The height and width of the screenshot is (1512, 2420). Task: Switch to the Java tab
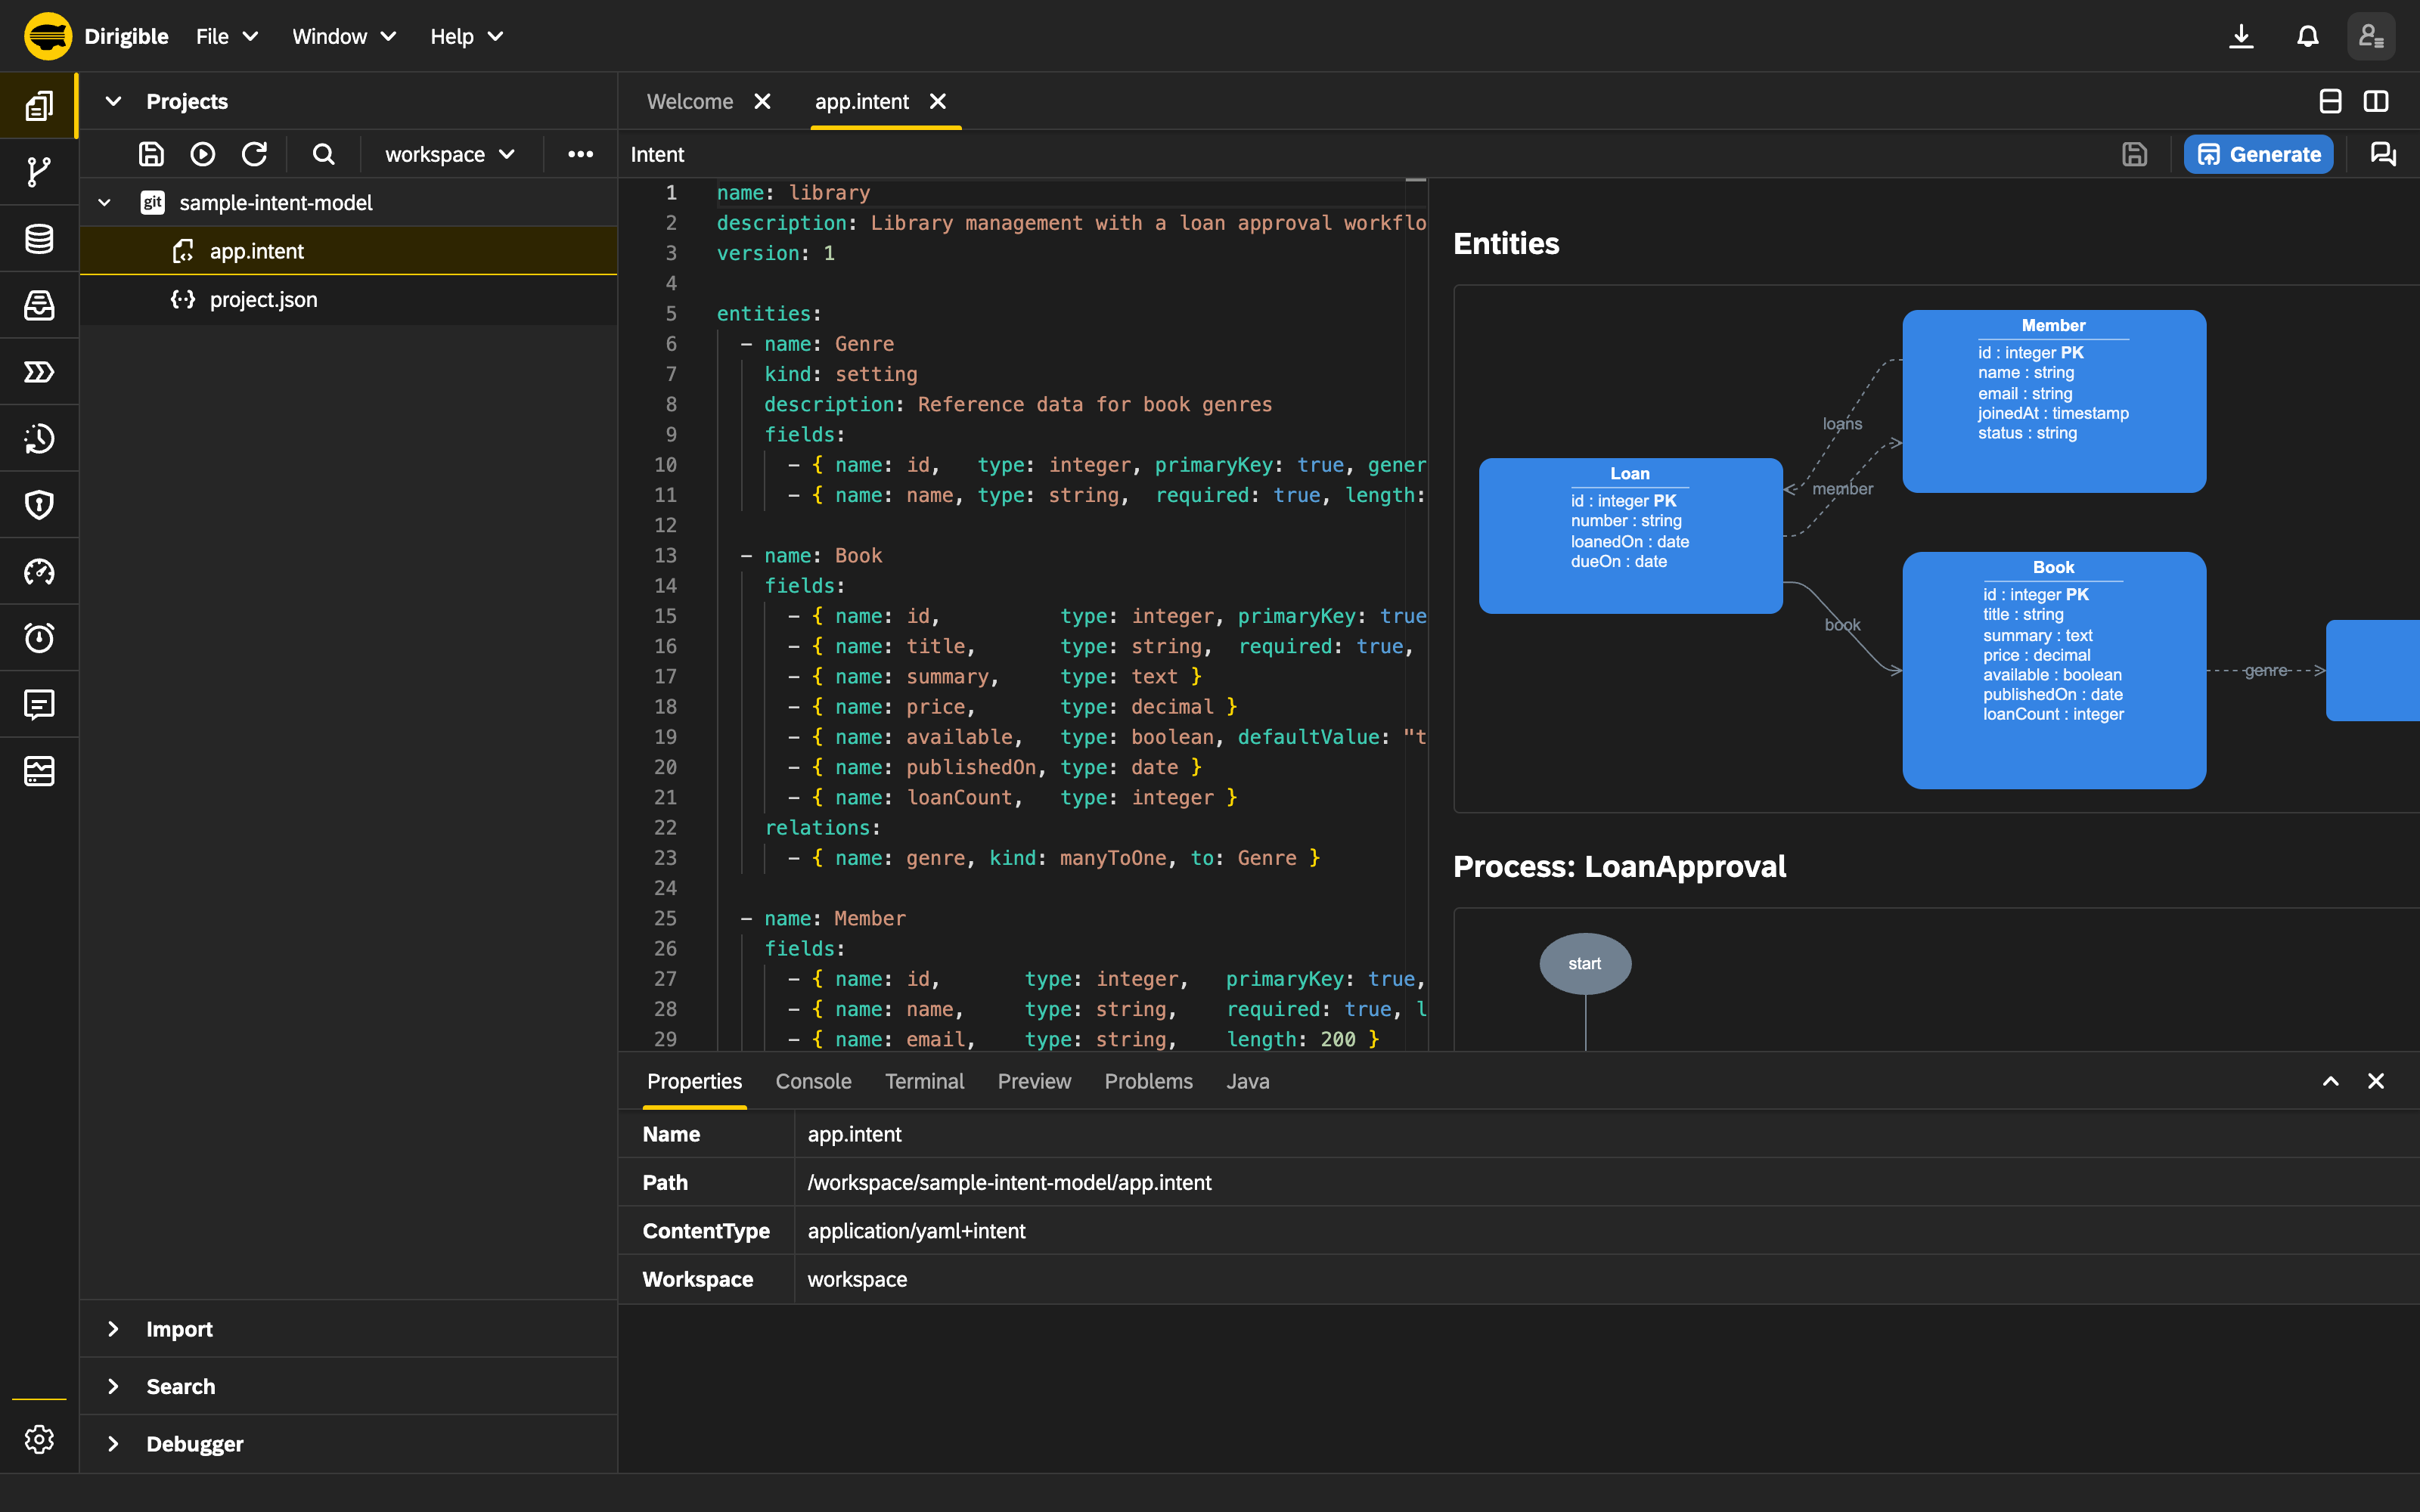click(x=1247, y=1081)
